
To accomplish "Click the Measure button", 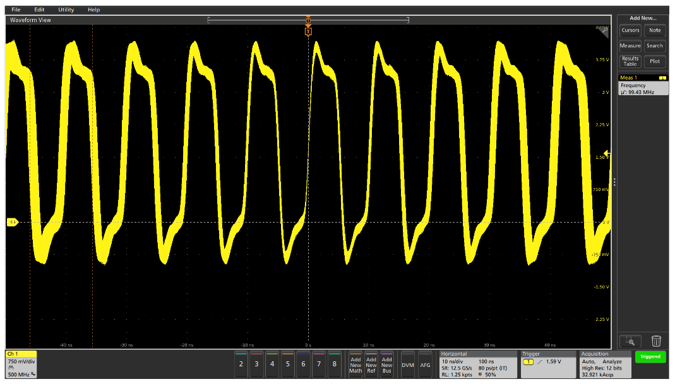I will coord(630,45).
